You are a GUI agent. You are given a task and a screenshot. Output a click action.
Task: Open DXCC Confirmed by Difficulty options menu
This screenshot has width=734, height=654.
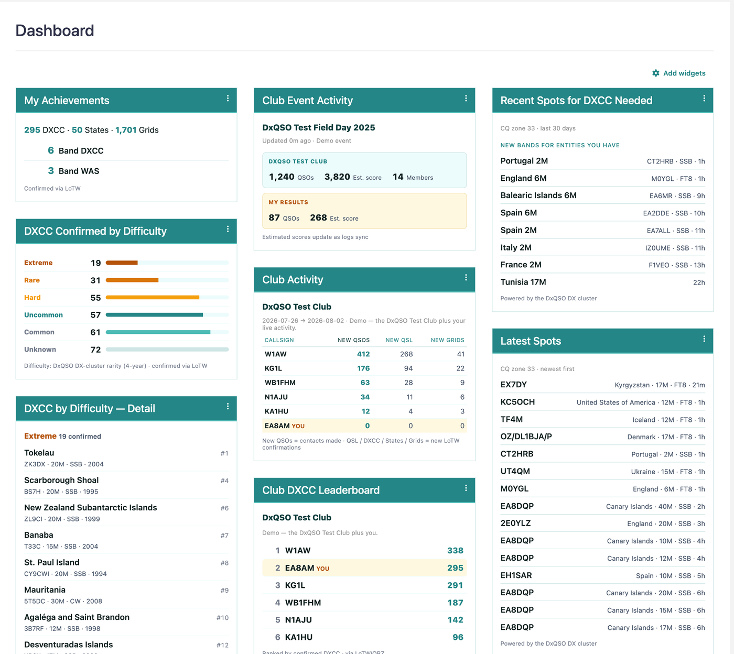pyautogui.click(x=228, y=229)
